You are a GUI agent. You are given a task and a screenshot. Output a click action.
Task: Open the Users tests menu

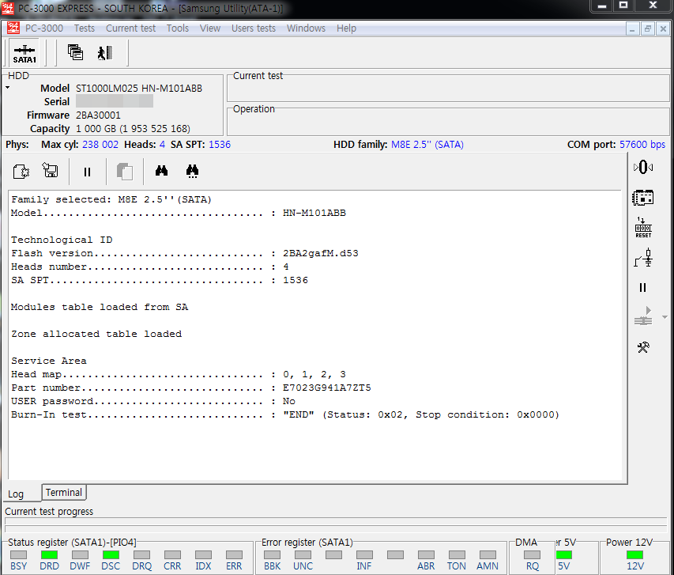point(254,28)
